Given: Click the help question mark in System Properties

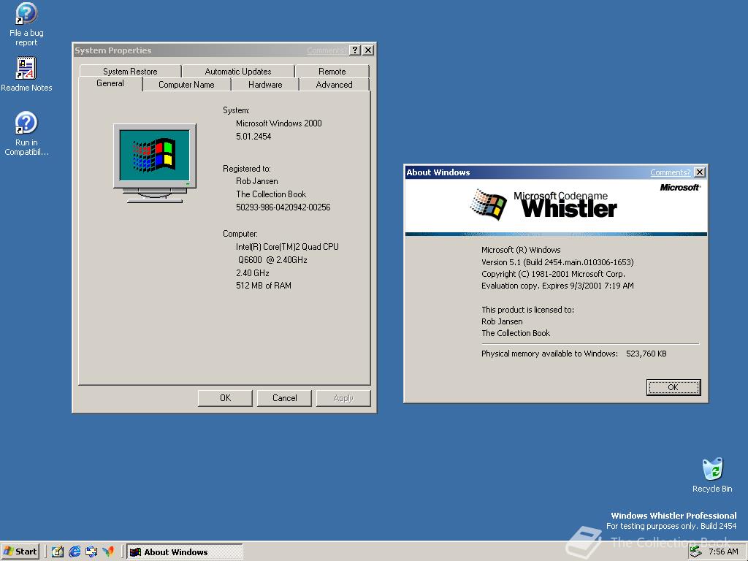Looking at the screenshot, I should [355, 50].
